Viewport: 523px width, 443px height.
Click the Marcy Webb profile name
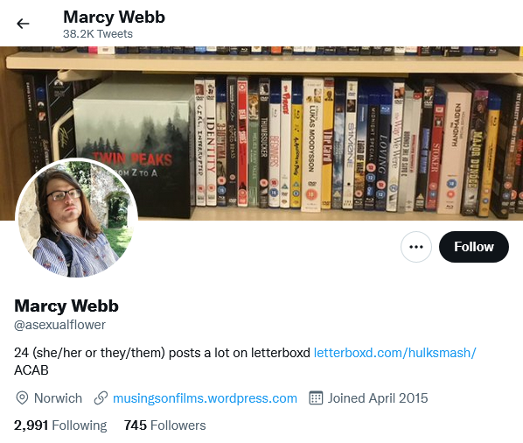66,306
